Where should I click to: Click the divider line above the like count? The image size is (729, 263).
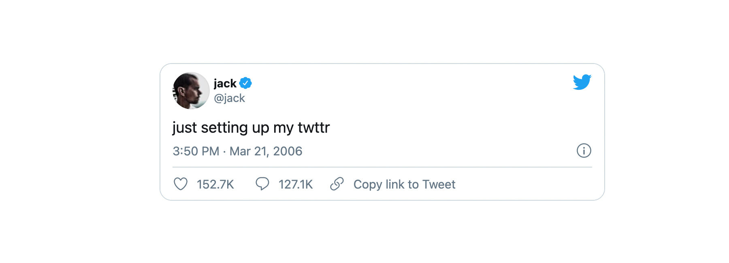click(382, 167)
